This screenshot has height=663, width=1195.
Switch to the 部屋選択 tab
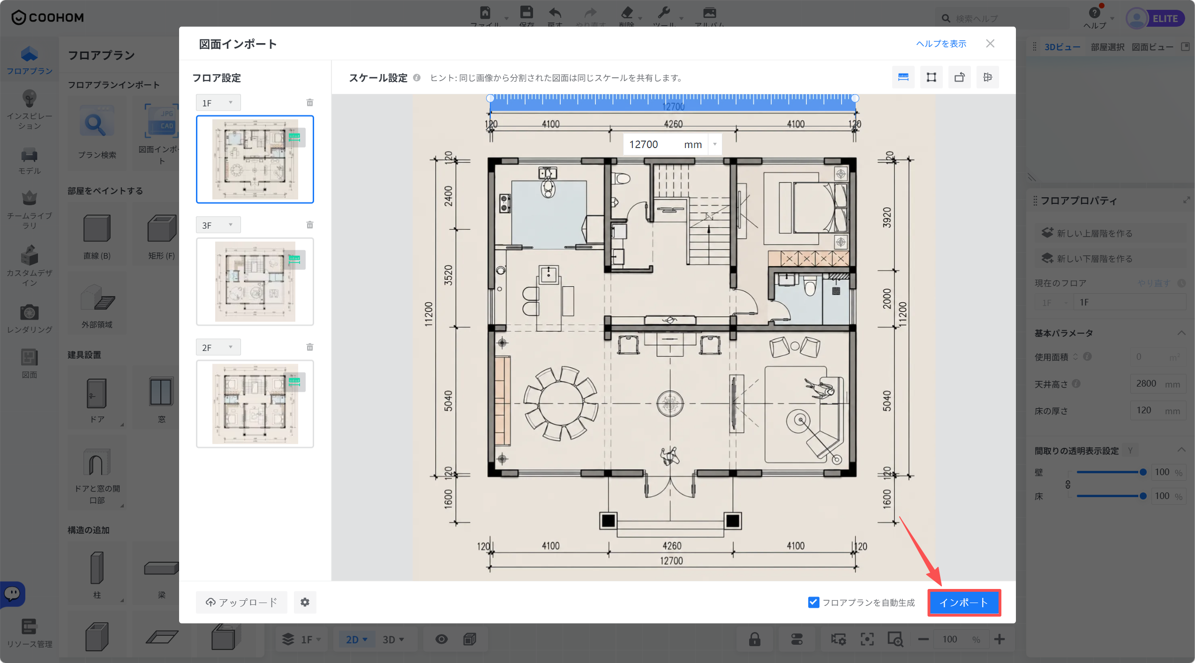(x=1107, y=47)
